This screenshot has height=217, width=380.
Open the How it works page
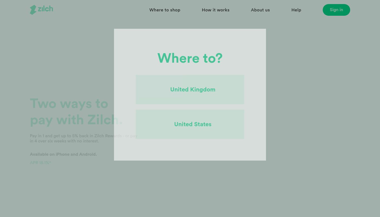click(216, 10)
